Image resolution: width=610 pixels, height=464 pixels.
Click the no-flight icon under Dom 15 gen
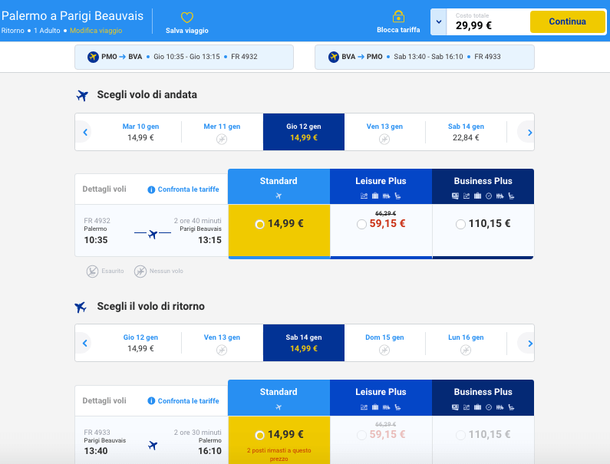(x=384, y=350)
